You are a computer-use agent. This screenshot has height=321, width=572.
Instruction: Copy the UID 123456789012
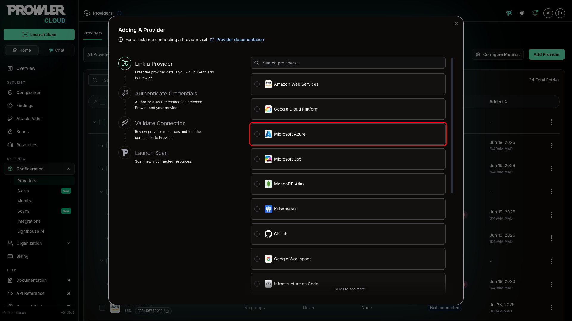(167, 311)
